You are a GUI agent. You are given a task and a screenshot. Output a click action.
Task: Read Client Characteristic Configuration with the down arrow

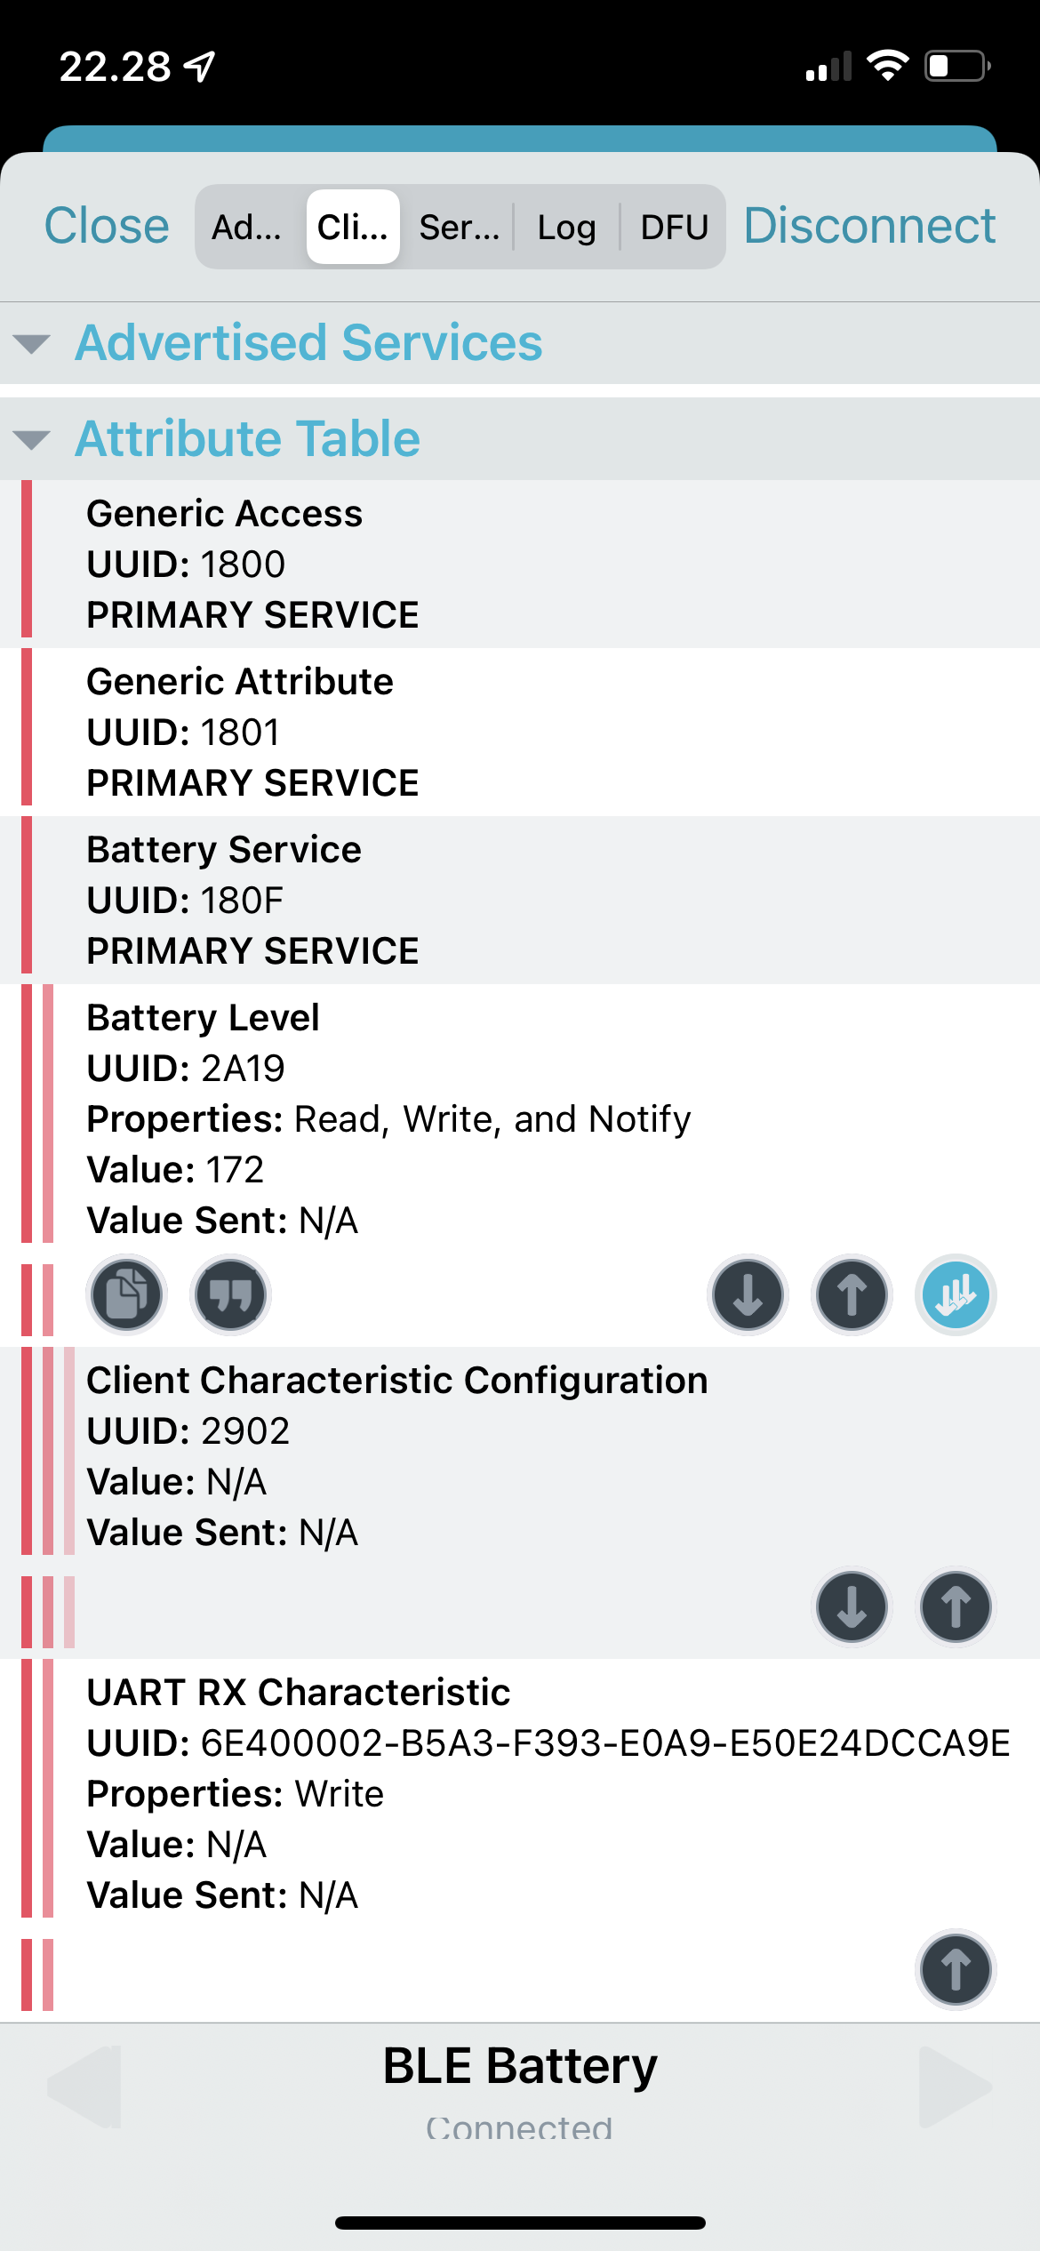click(x=852, y=1606)
